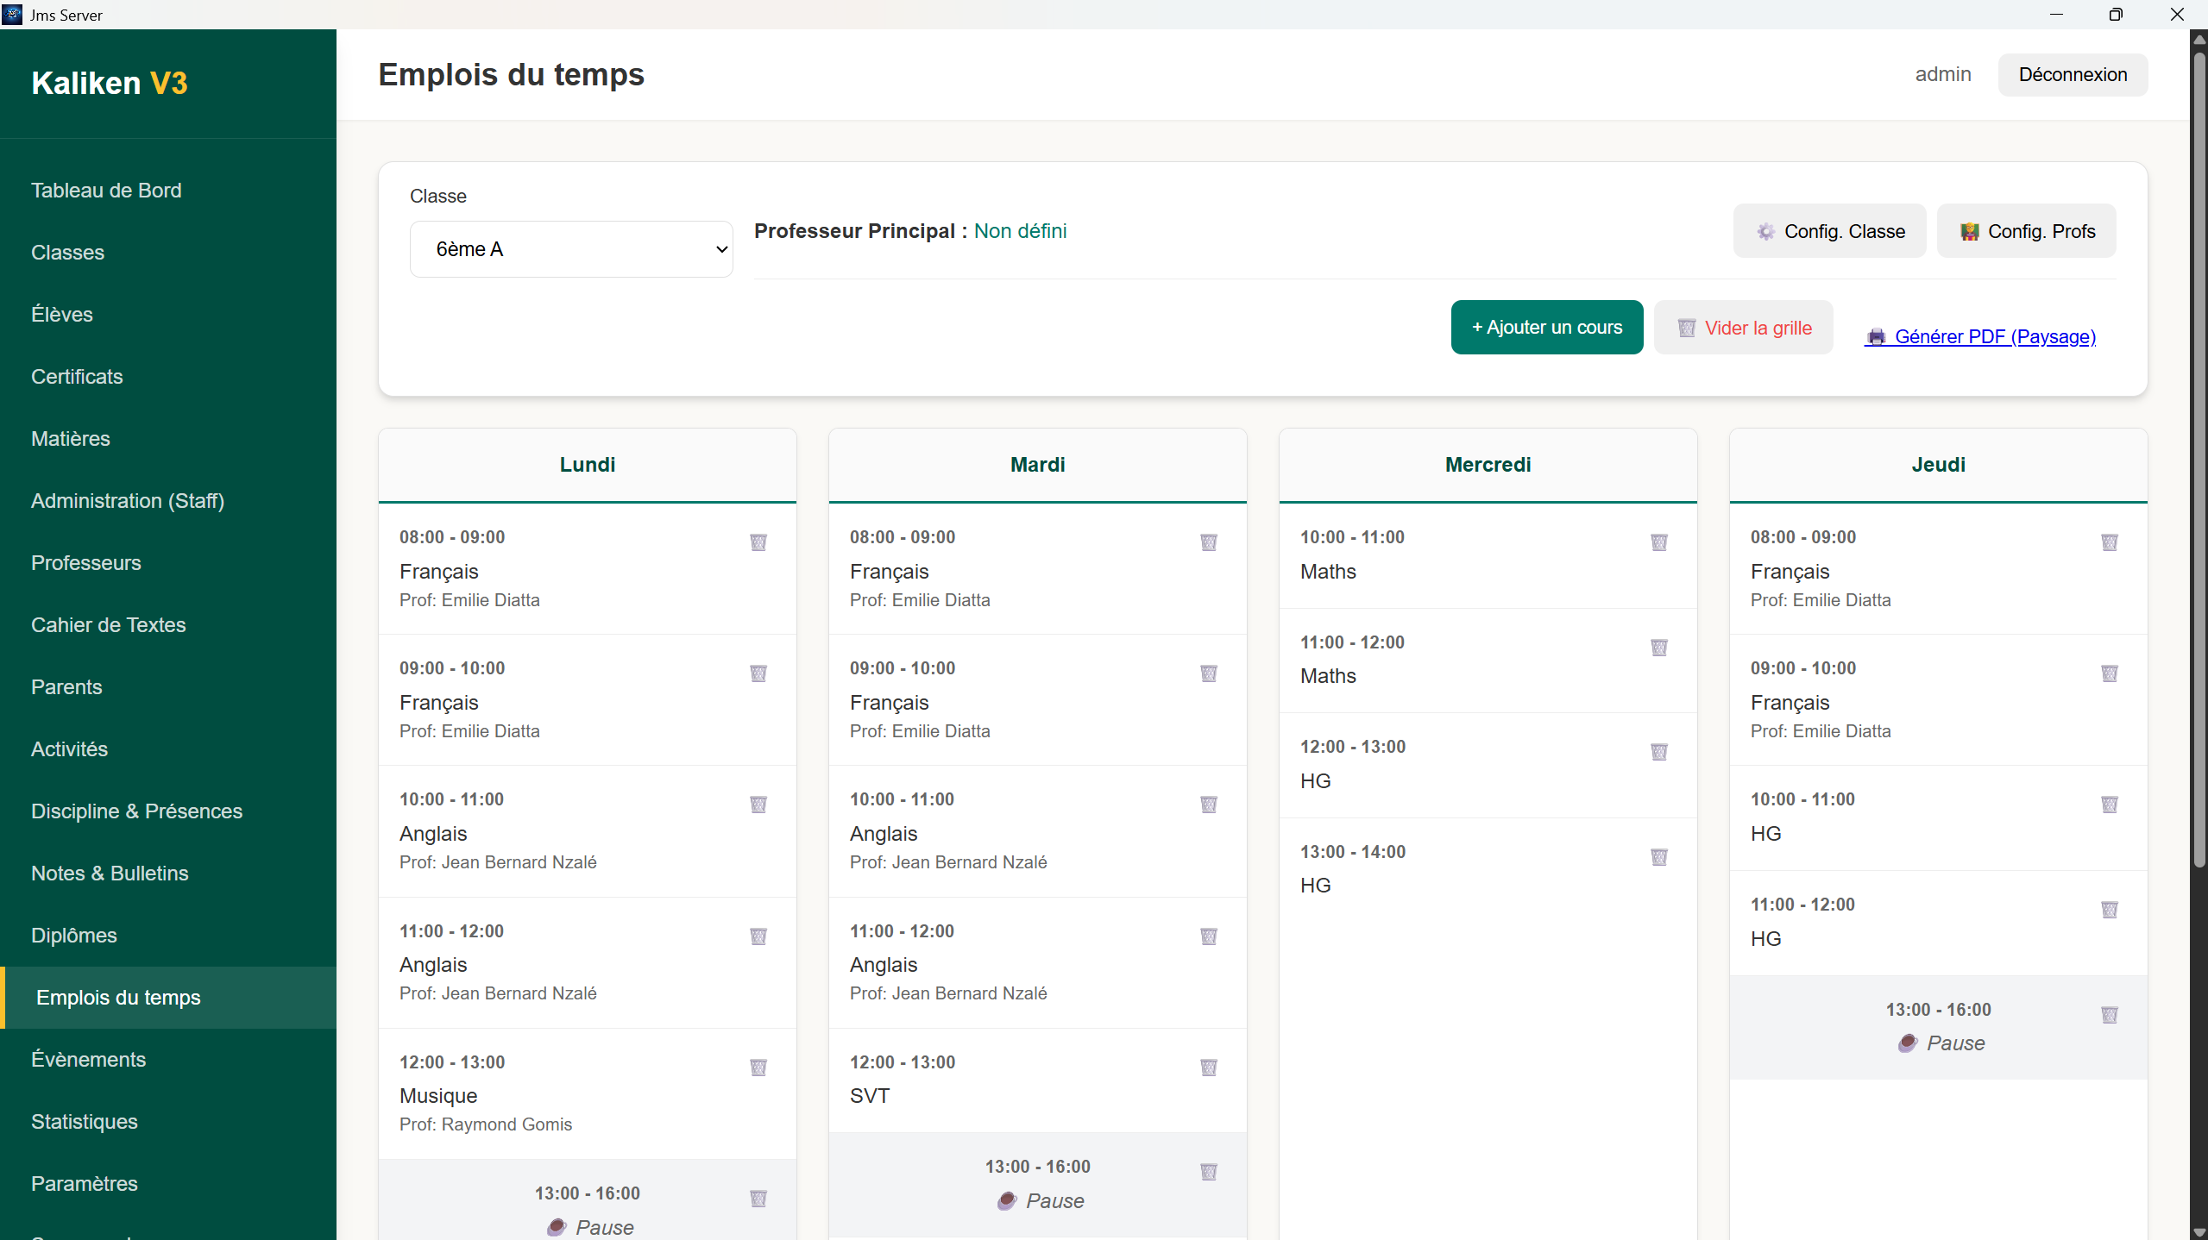Delete Mardi 10:00 Anglais course trash icon
2208x1240 pixels.
pos(1208,805)
